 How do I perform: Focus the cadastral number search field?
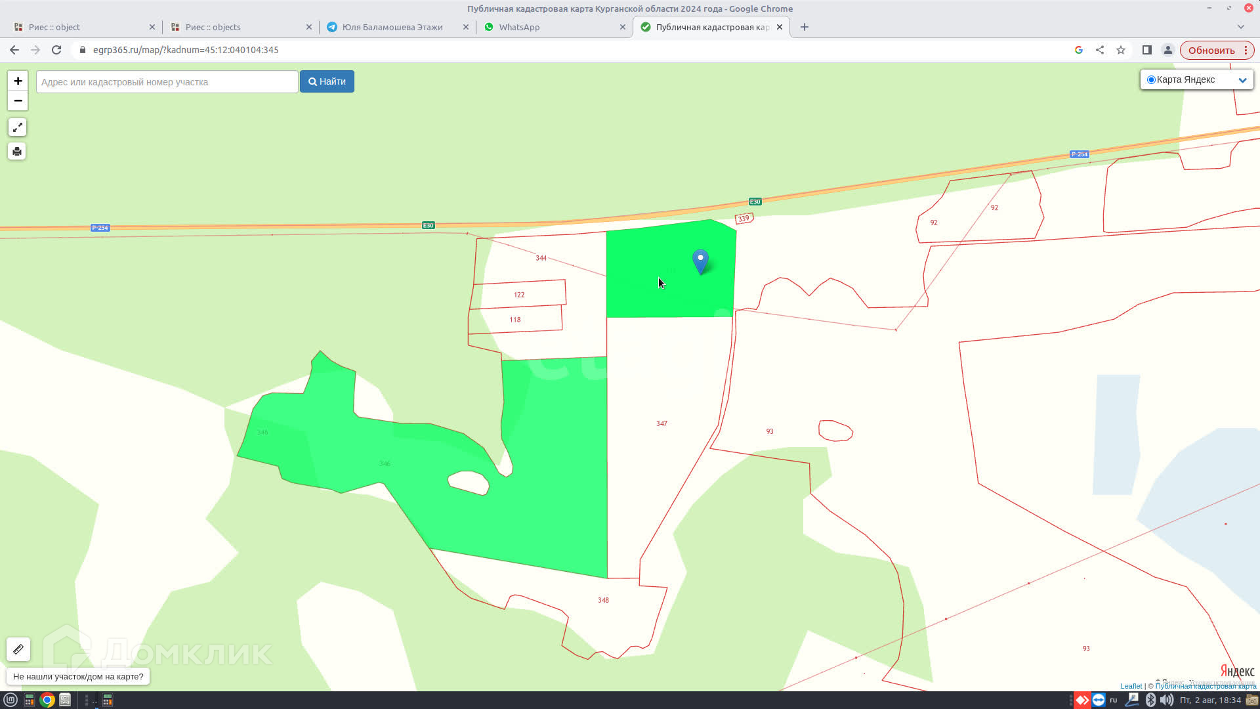point(167,82)
